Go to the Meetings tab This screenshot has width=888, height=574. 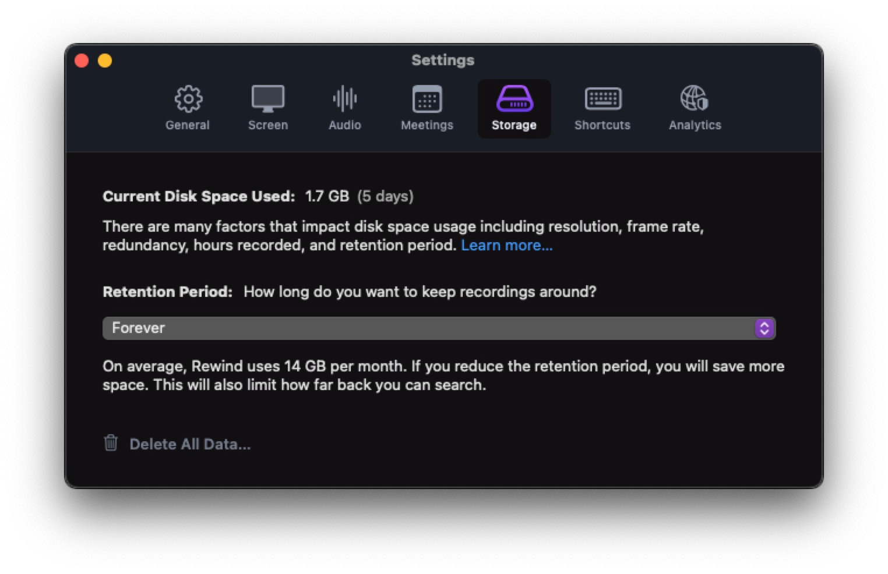(427, 109)
